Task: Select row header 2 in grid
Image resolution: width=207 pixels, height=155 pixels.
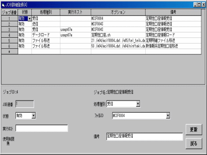Action: (x=9, y=24)
